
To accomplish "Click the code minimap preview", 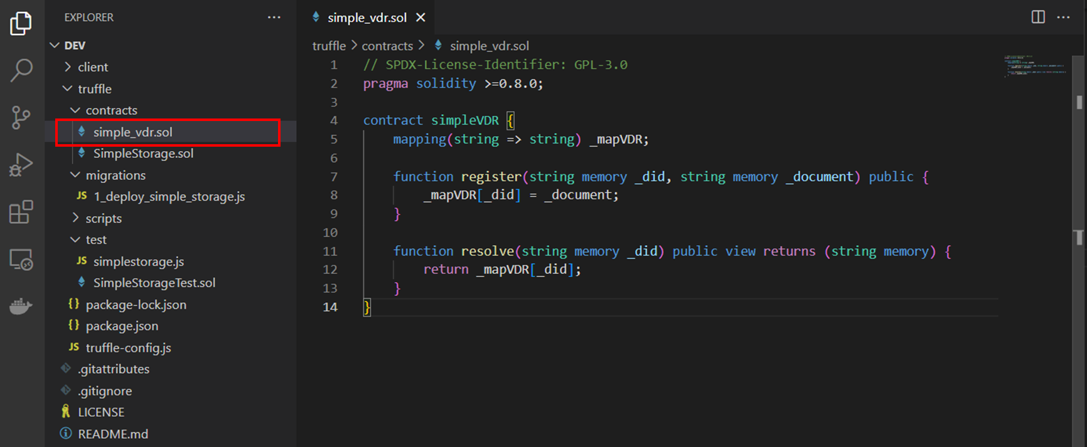I will [x=1036, y=66].
